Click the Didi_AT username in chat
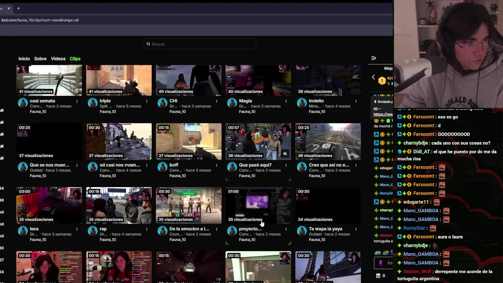The width and height of the screenshot is (503, 283). coord(422,152)
